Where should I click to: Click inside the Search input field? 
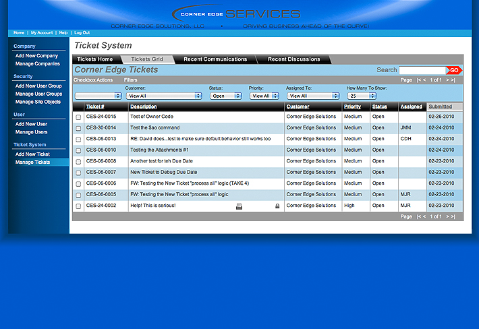[422, 70]
